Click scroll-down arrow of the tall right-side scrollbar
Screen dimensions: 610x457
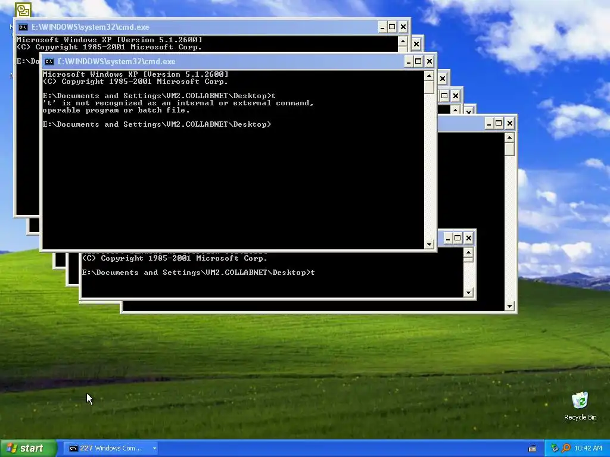click(510, 306)
